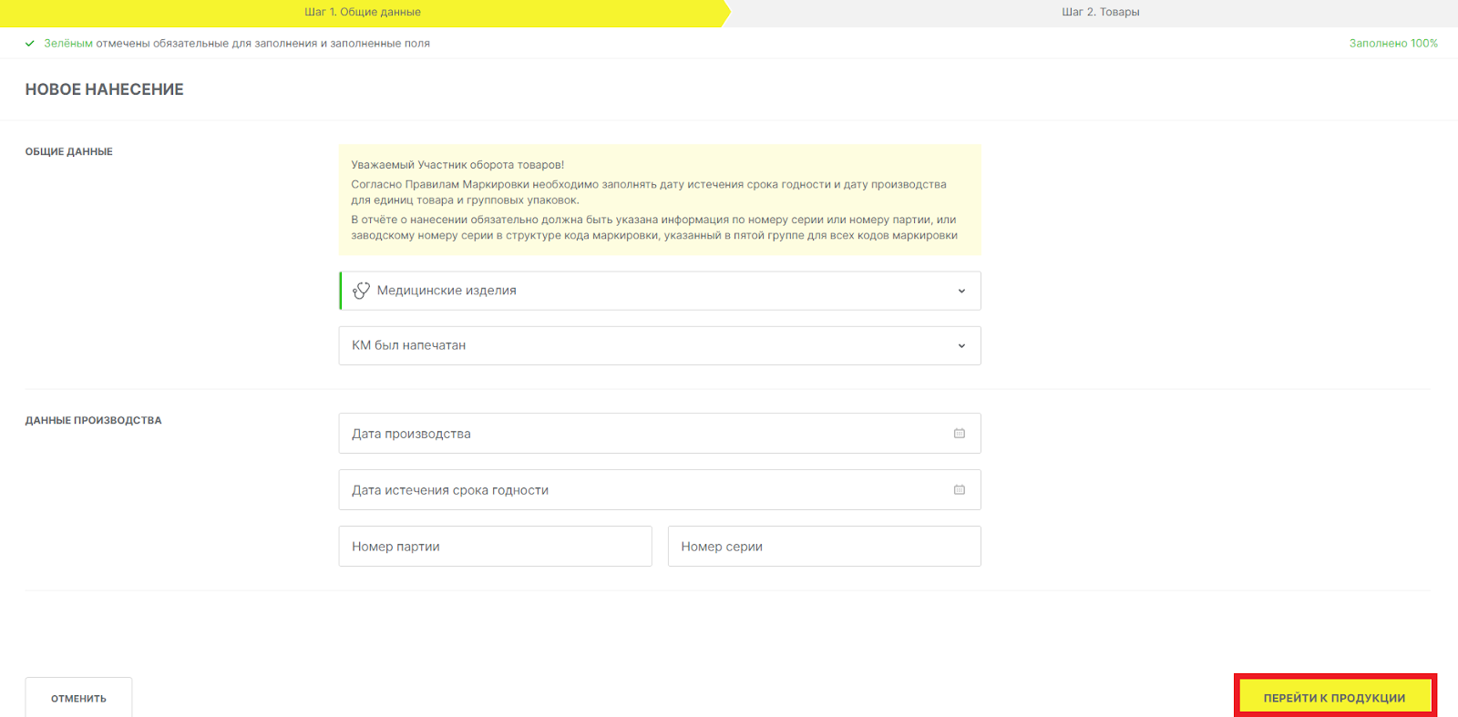Click green checkmark icon near Зелёным note
The image size is (1458, 717).
point(30,43)
